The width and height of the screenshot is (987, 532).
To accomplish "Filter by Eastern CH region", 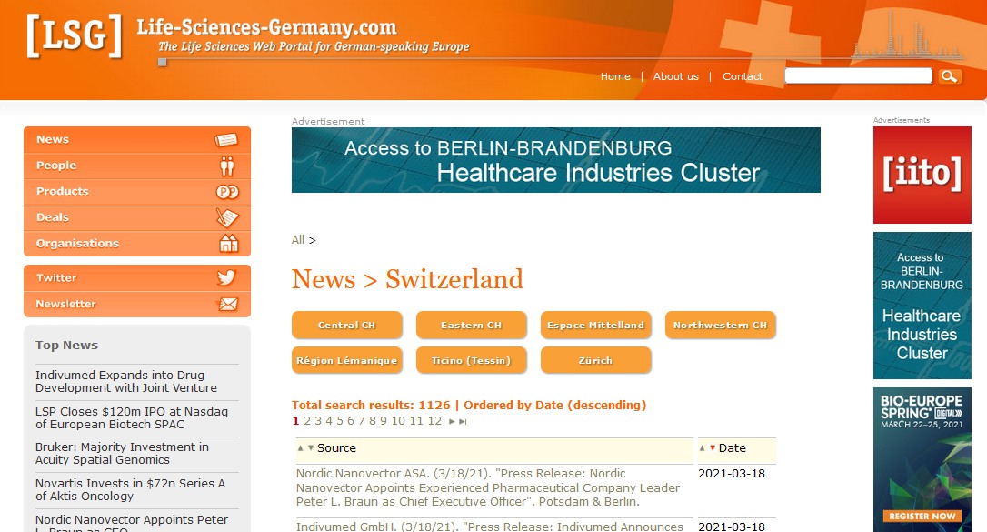I will [472, 325].
